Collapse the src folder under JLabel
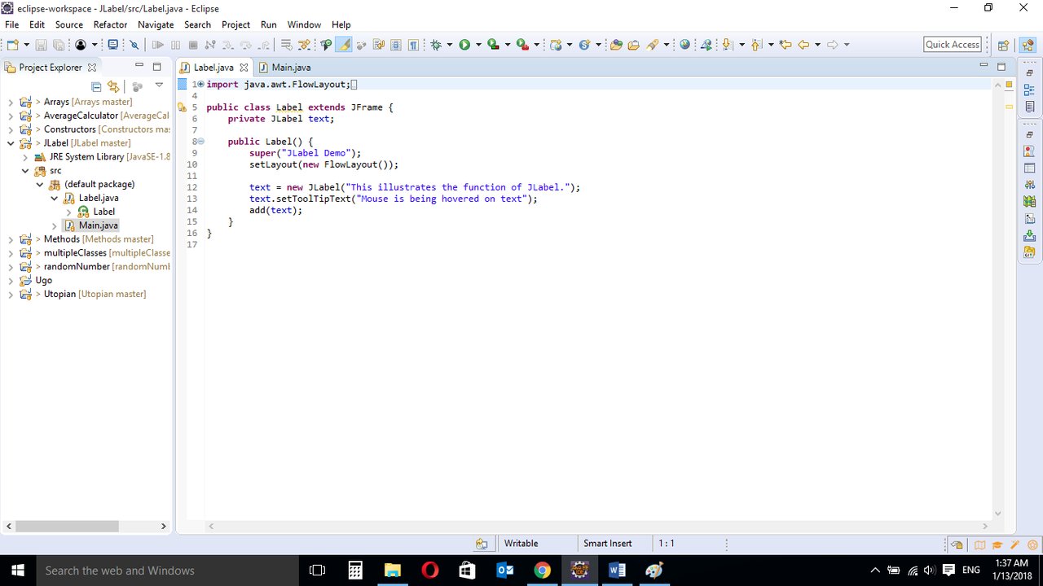The width and height of the screenshot is (1043, 586). [24, 170]
